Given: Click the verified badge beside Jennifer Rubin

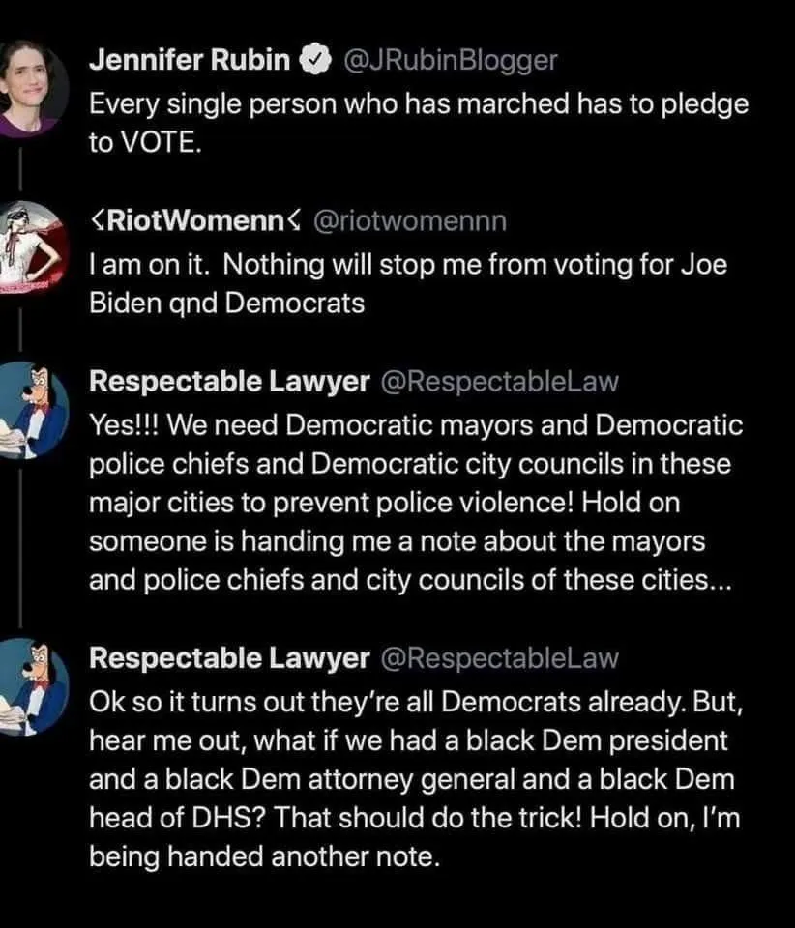Looking at the screenshot, I should (311, 60).
